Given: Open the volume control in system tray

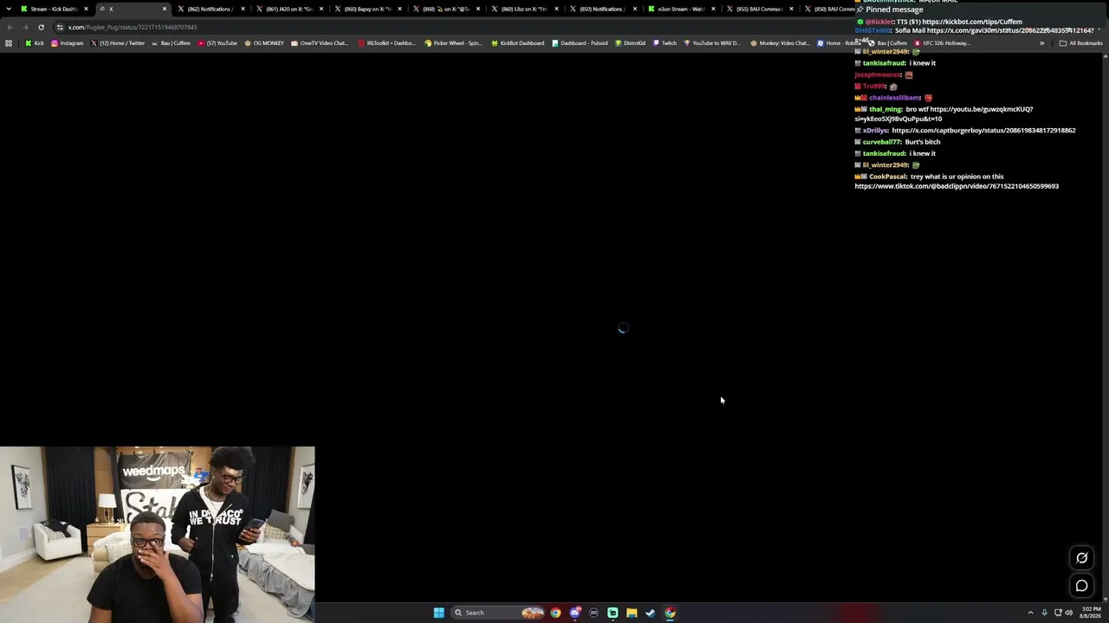Looking at the screenshot, I should [1068, 613].
